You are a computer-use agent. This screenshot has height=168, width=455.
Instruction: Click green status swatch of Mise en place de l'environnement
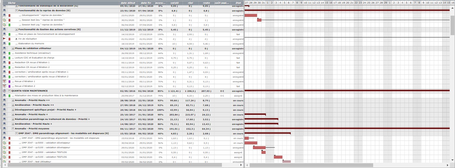tap(9, 34)
